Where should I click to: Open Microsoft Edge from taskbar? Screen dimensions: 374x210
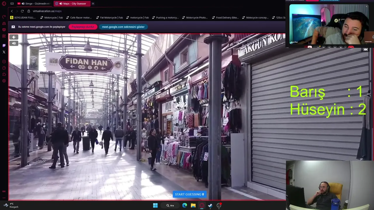click(185, 205)
